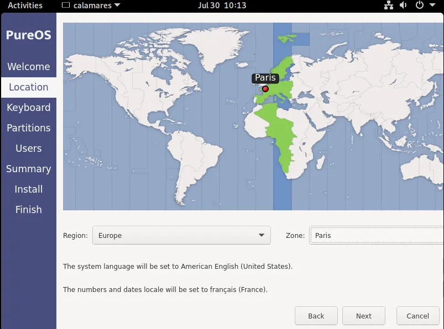The width and height of the screenshot is (444, 329).
Task: Select the Users step in sidebar
Action: (x=28, y=148)
